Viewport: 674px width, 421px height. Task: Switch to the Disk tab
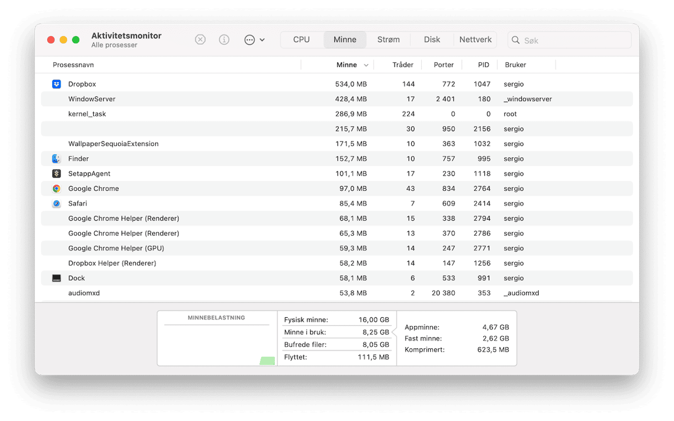pyautogui.click(x=432, y=40)
